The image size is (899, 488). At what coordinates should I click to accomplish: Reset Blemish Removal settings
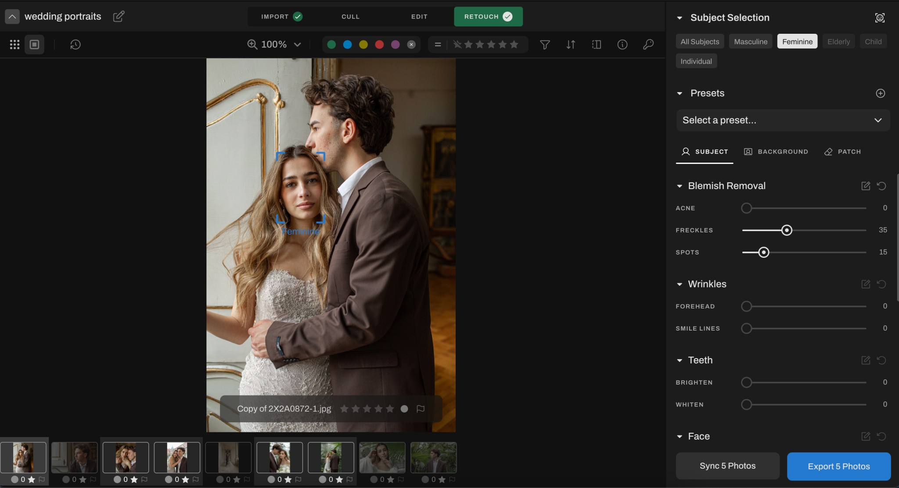pos(881,186)
